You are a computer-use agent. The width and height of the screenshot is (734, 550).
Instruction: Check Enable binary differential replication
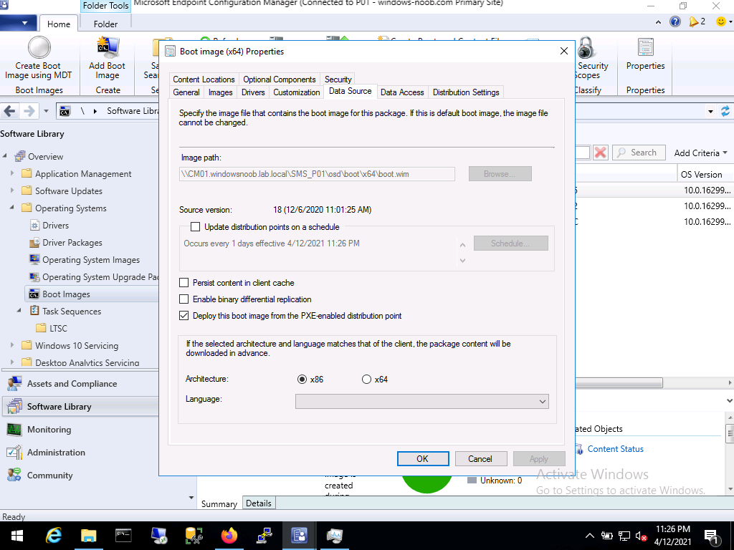(184, 299)
